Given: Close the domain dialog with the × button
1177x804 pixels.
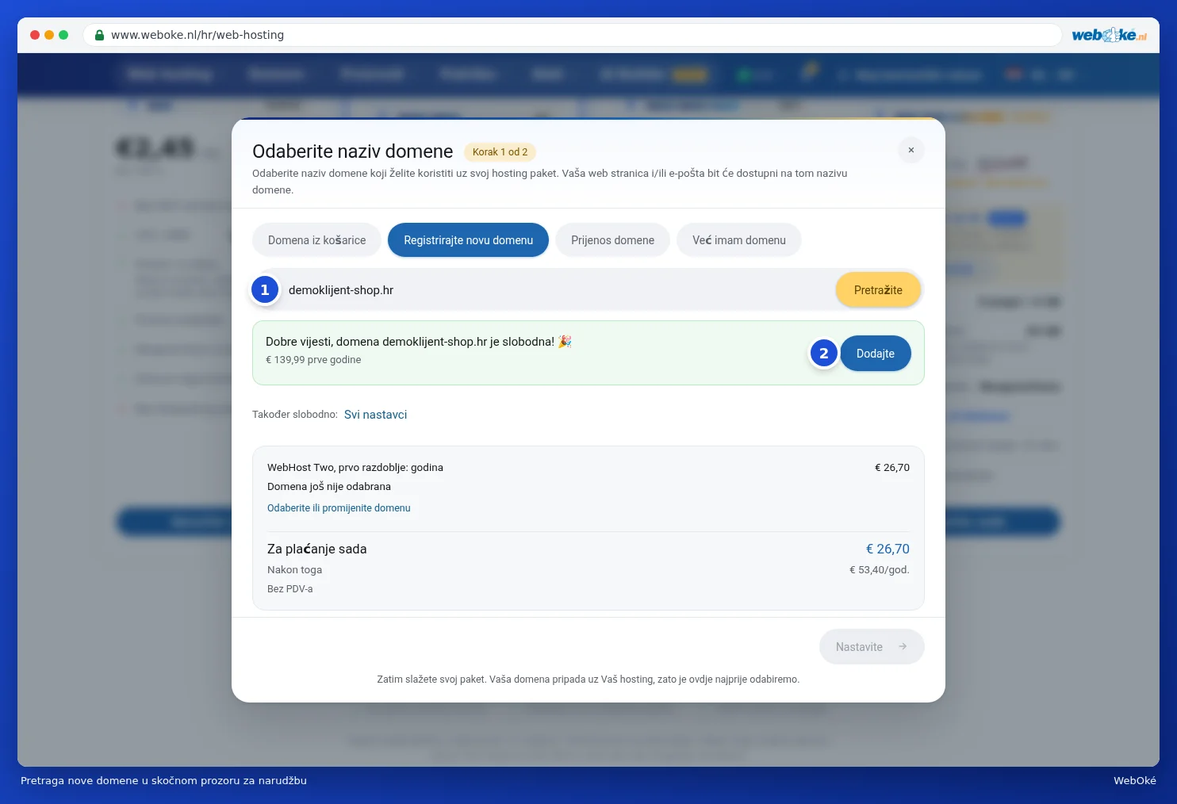Looking at the screenshot, I should point(911,150).
